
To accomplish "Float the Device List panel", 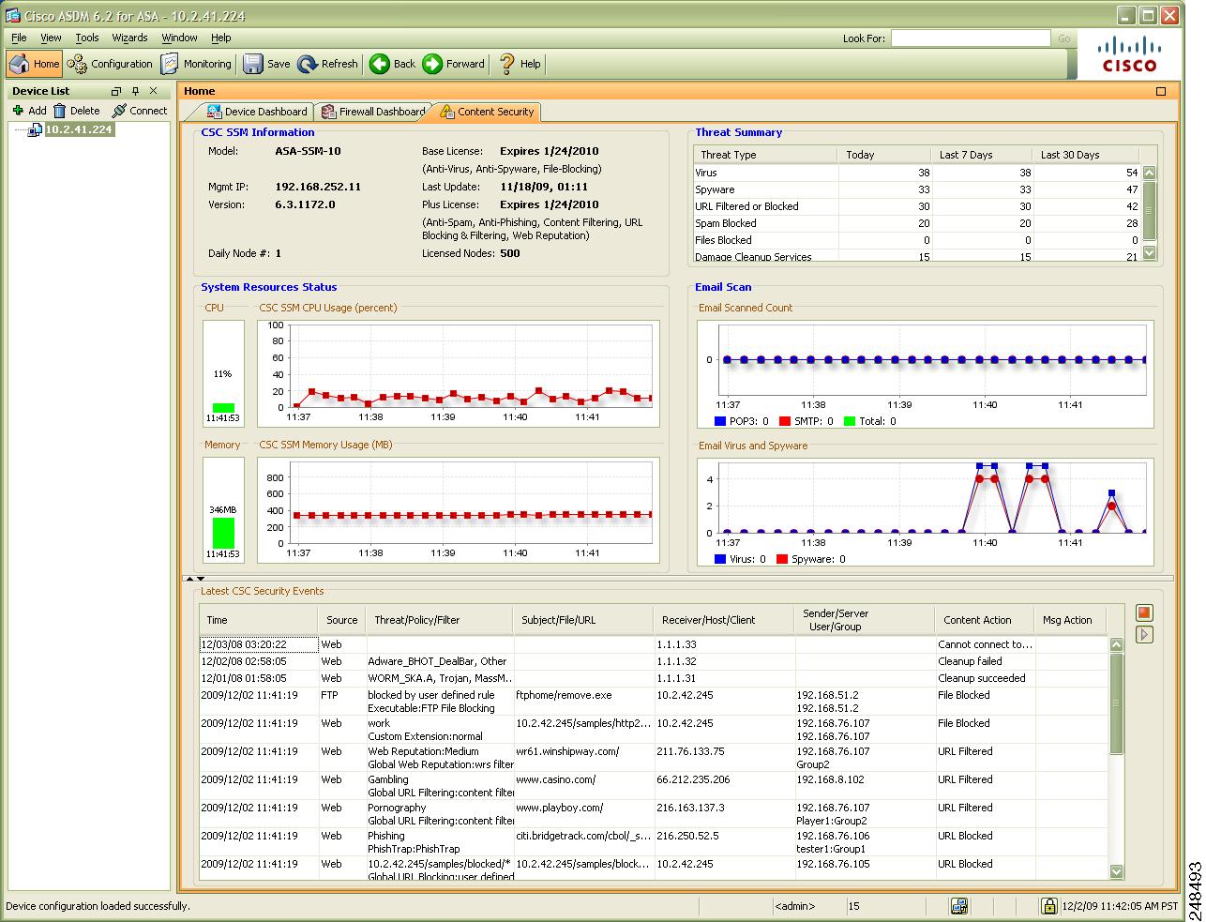I will 116,91.
